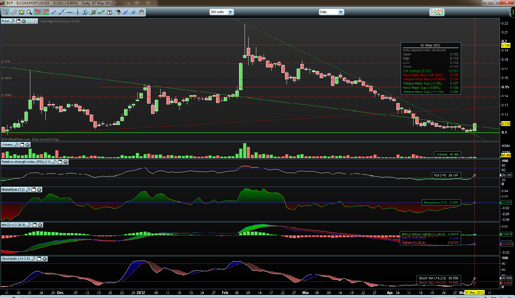Toggle the triangle pattern detection button
This screenshot has width=515, height=298.
[38, 12]
